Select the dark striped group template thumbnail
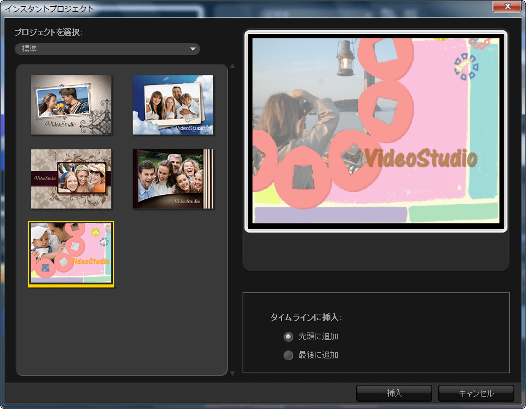 [x=173, y=179]
